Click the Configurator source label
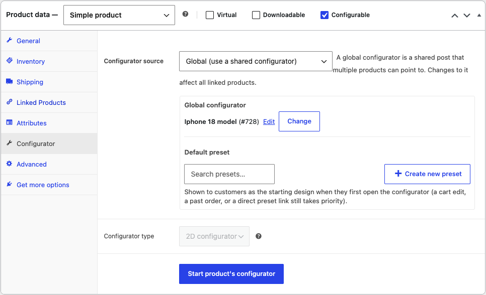This screenshot has width=486, height=295. point(134,61)
